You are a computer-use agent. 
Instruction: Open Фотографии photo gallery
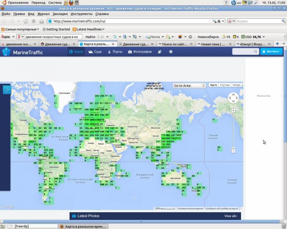140,52
